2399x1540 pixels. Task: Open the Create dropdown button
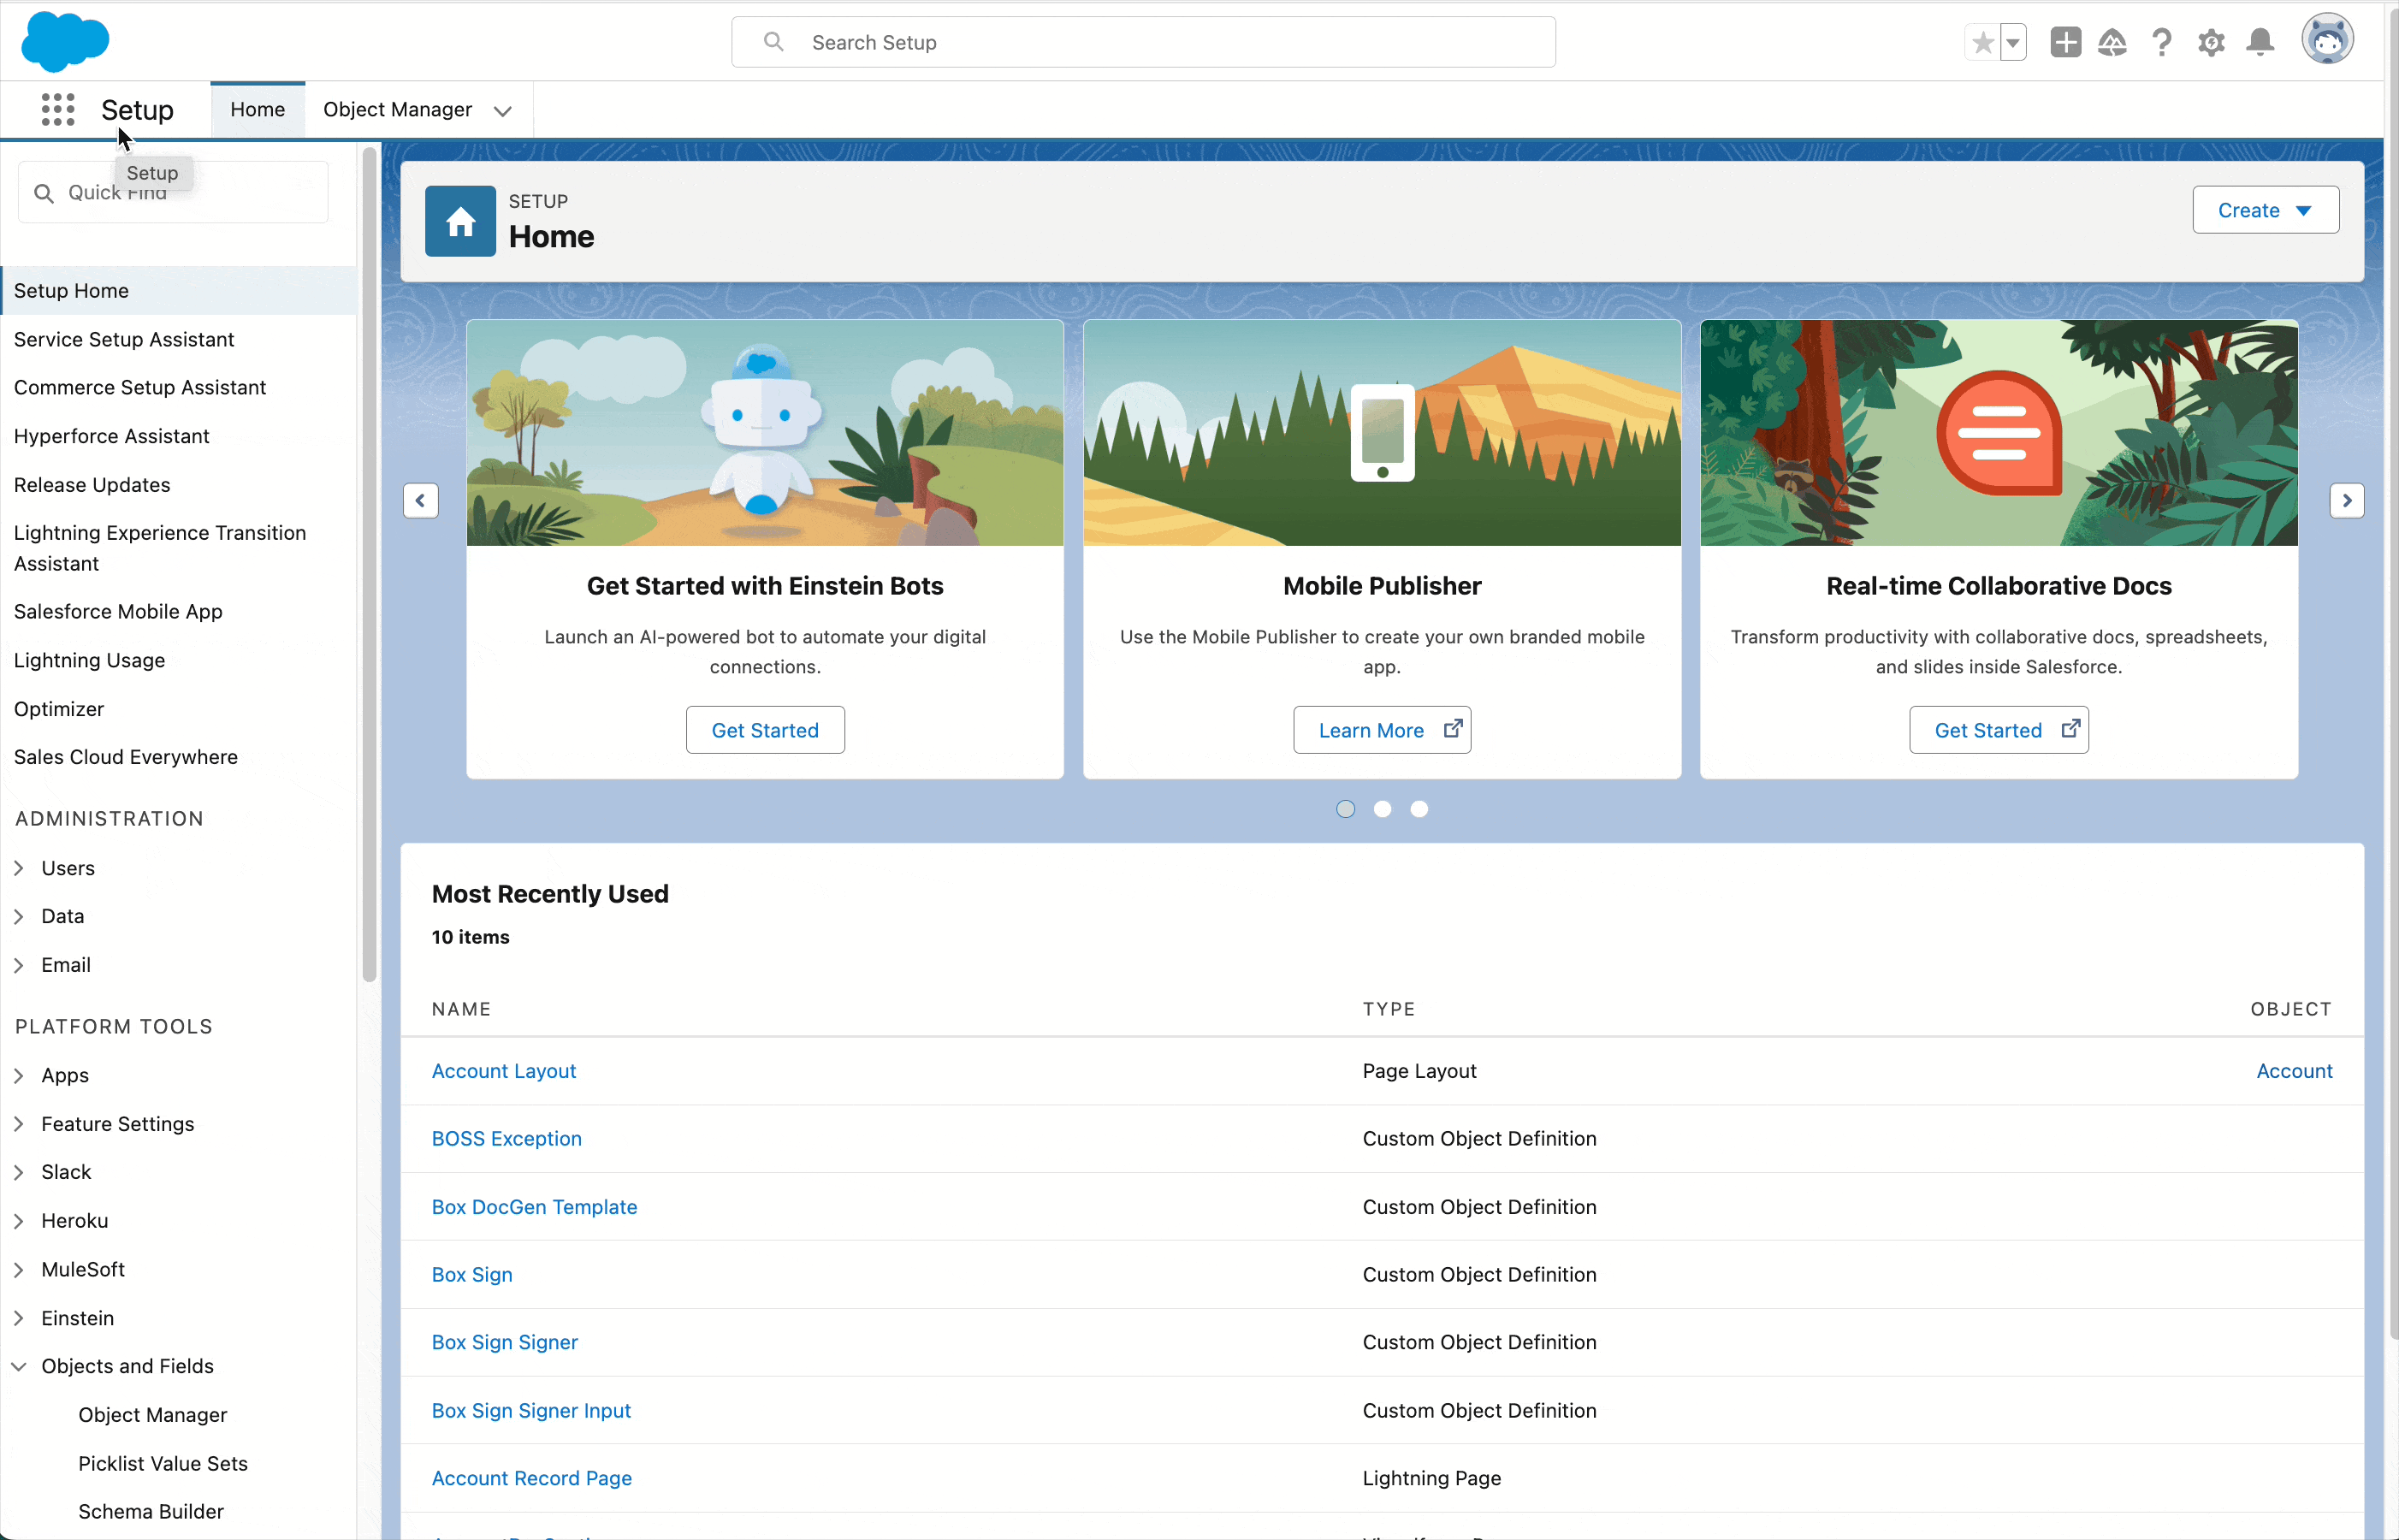pos(2265,210)
